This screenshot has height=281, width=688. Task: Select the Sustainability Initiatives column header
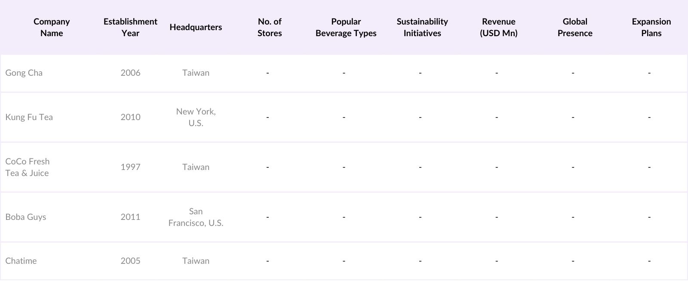pyautogui.click(x=422, y=27)
